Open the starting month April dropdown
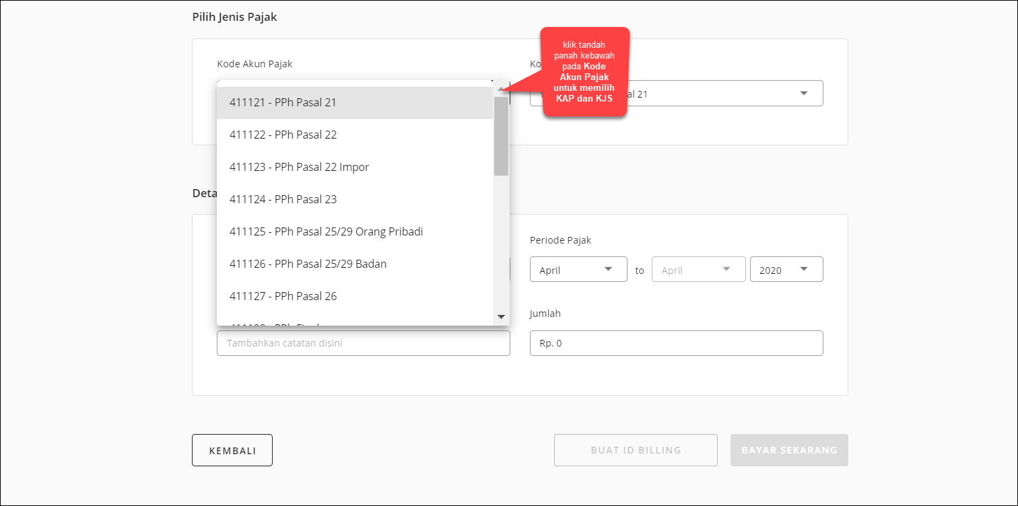1018x506 pixels. click(579, 269)
